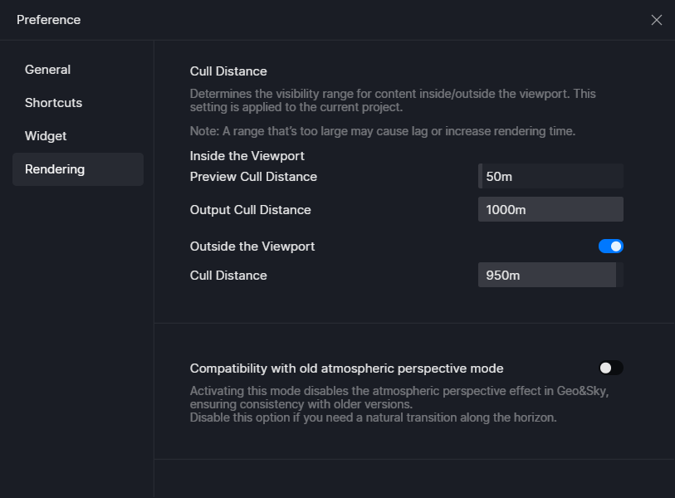Disable the Outside the Viewport toggle
The height and width of the screenshot is (498, 675).
click(610, 247)
